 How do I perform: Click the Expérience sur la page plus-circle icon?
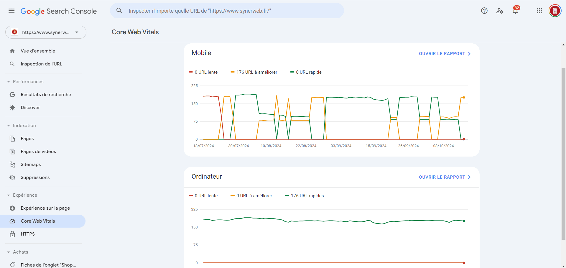pos(12,208)
